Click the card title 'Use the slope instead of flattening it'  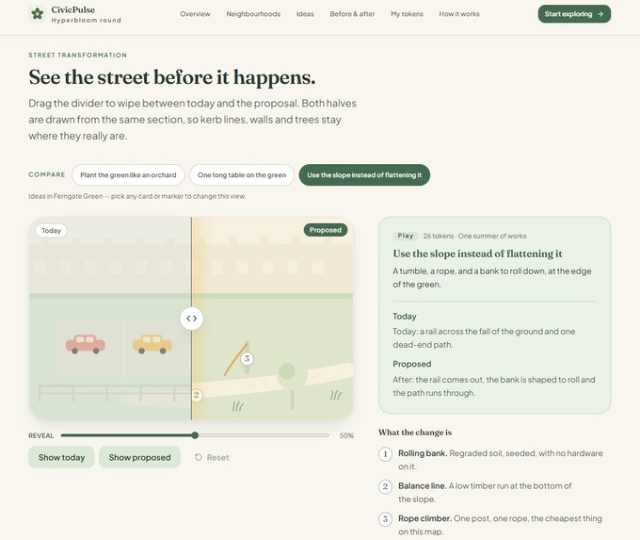pyautogui.click(x=477, y=254)
